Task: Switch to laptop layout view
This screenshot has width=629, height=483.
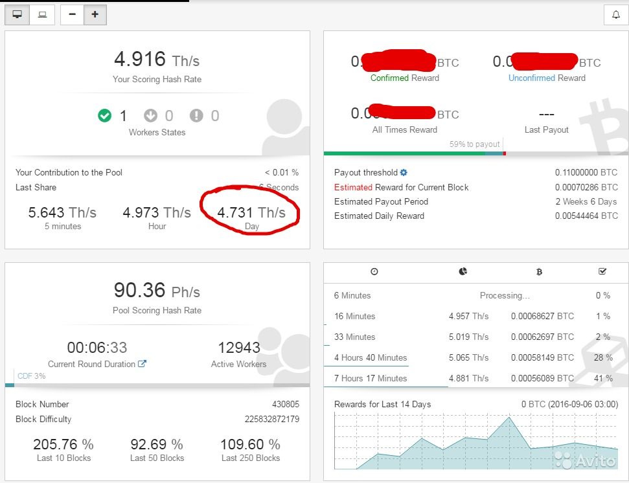Action: pos(42,14)
